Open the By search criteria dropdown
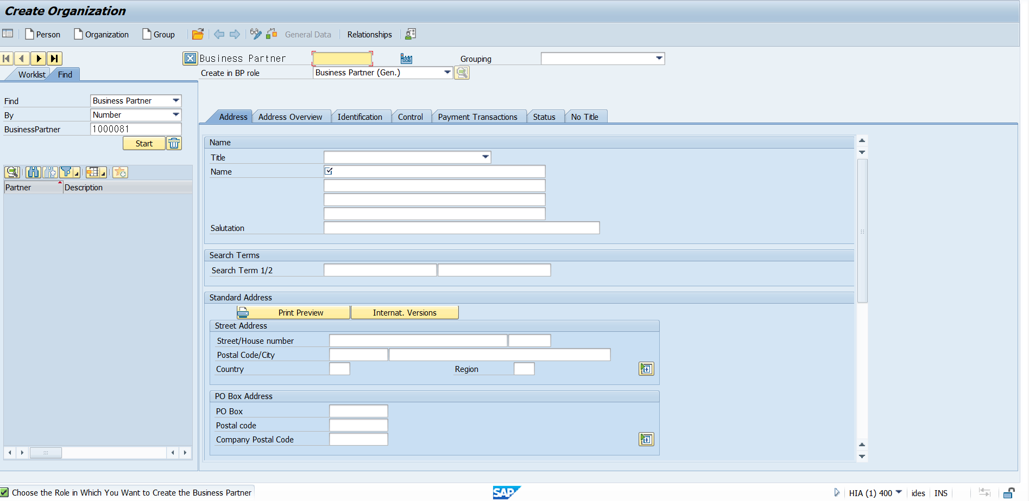The height and width of the screenshot is (501, 1029). 176,114
